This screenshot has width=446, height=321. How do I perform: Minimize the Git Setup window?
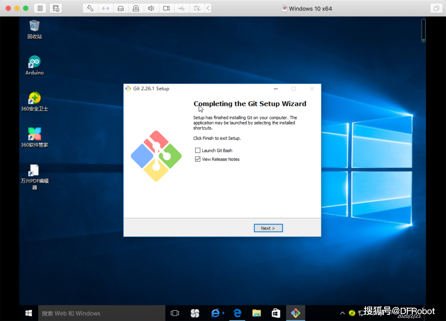(275, 89)
